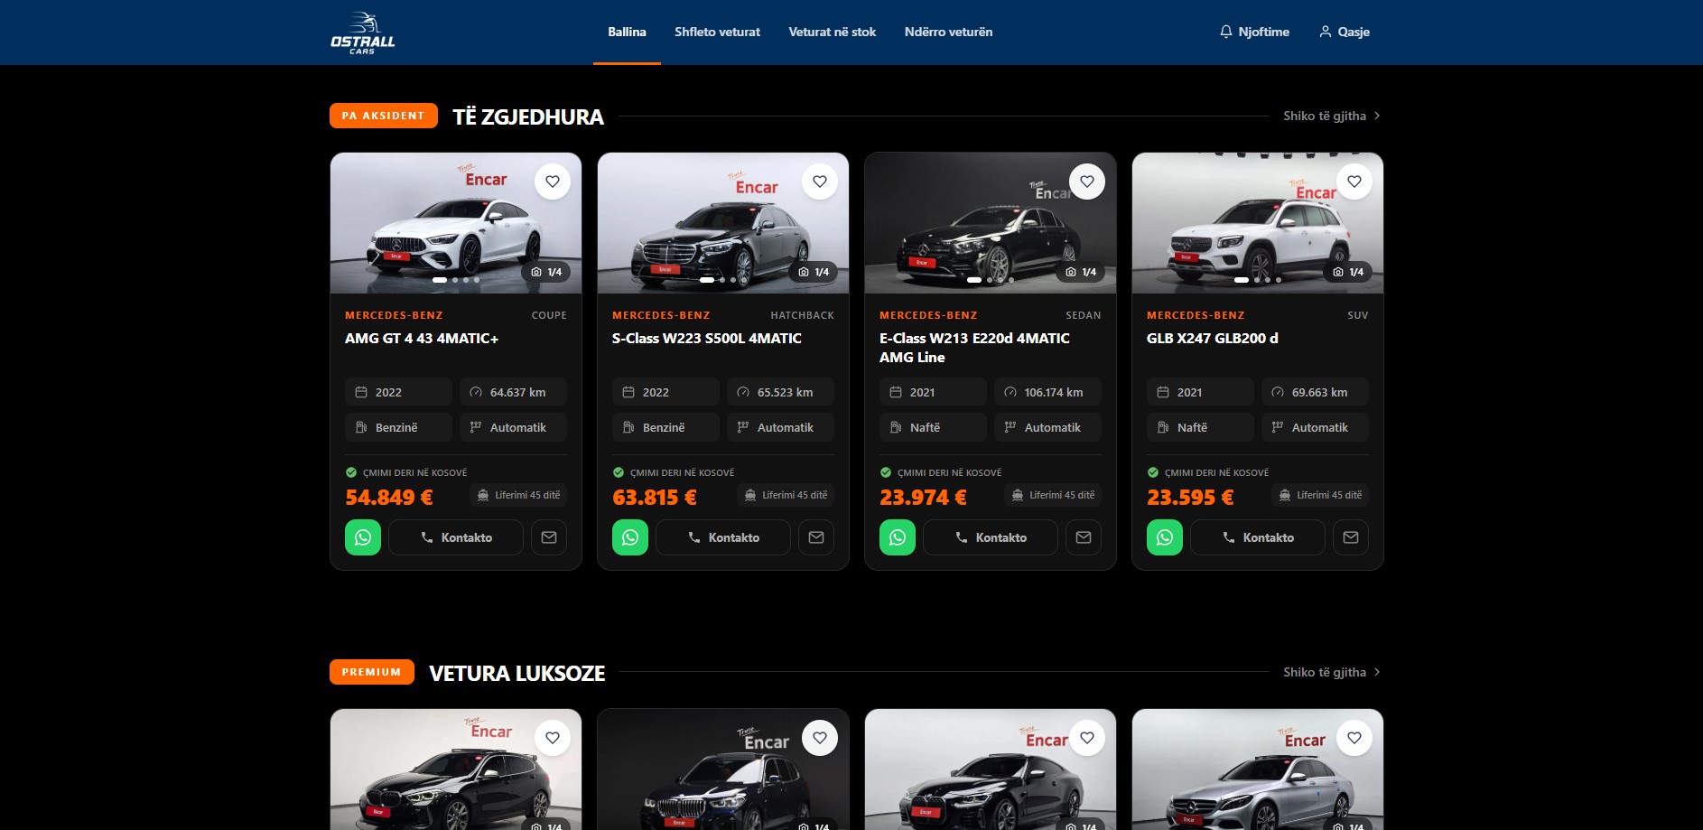
Task: WhatsApp contact for GLB X247 GLB200 d
Action: [x=1165, y=537]
